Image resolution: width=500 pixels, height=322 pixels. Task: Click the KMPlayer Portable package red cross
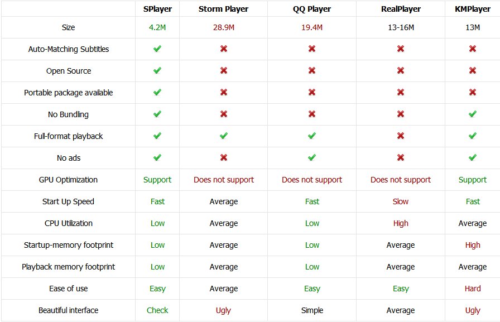coord(473,92)
